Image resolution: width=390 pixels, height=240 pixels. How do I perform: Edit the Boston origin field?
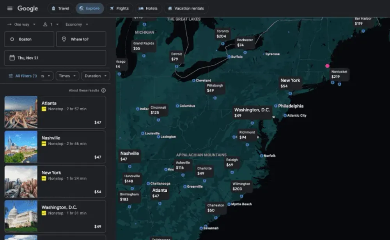pyautogui.click(x=29, y=39)
